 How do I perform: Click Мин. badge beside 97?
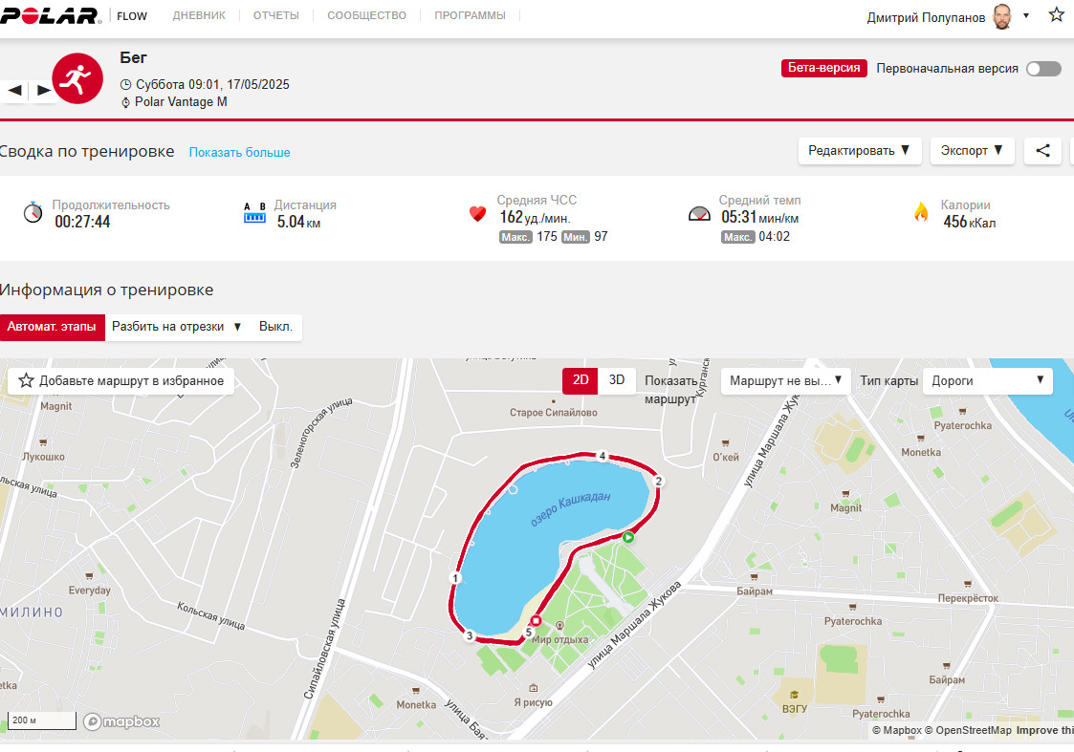click(576, 237)
